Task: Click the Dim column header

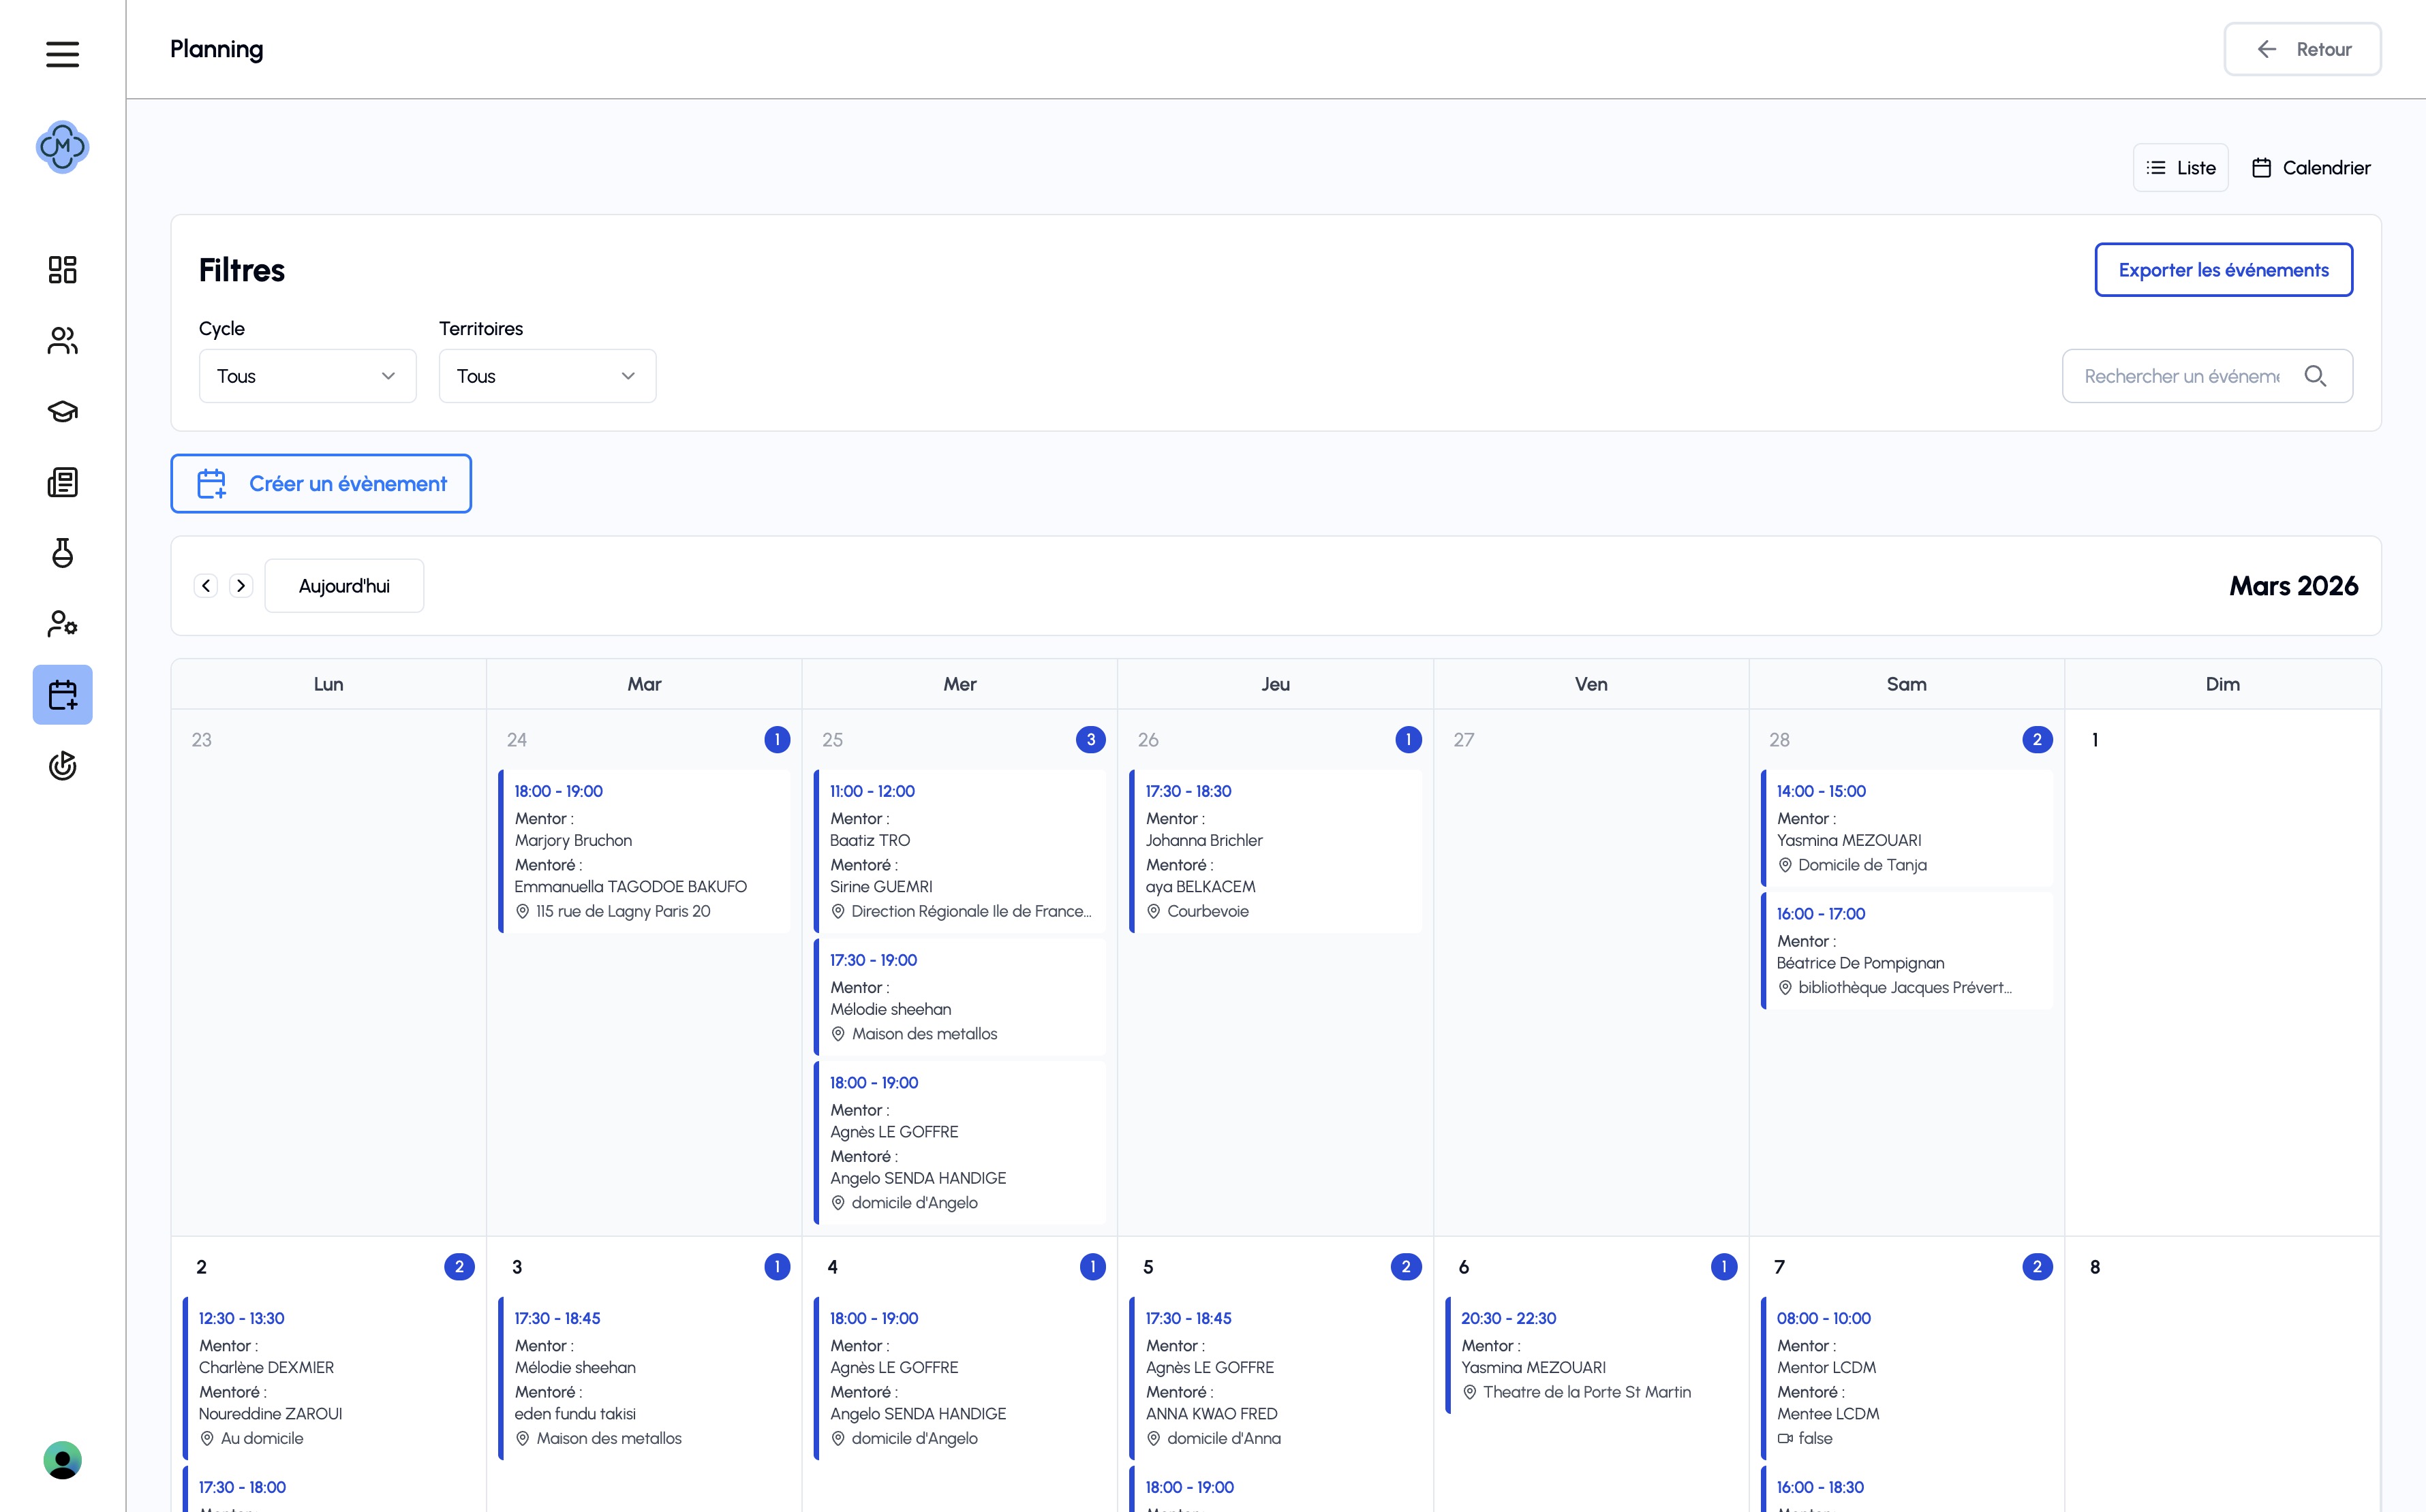Action: coord(2223,684)
